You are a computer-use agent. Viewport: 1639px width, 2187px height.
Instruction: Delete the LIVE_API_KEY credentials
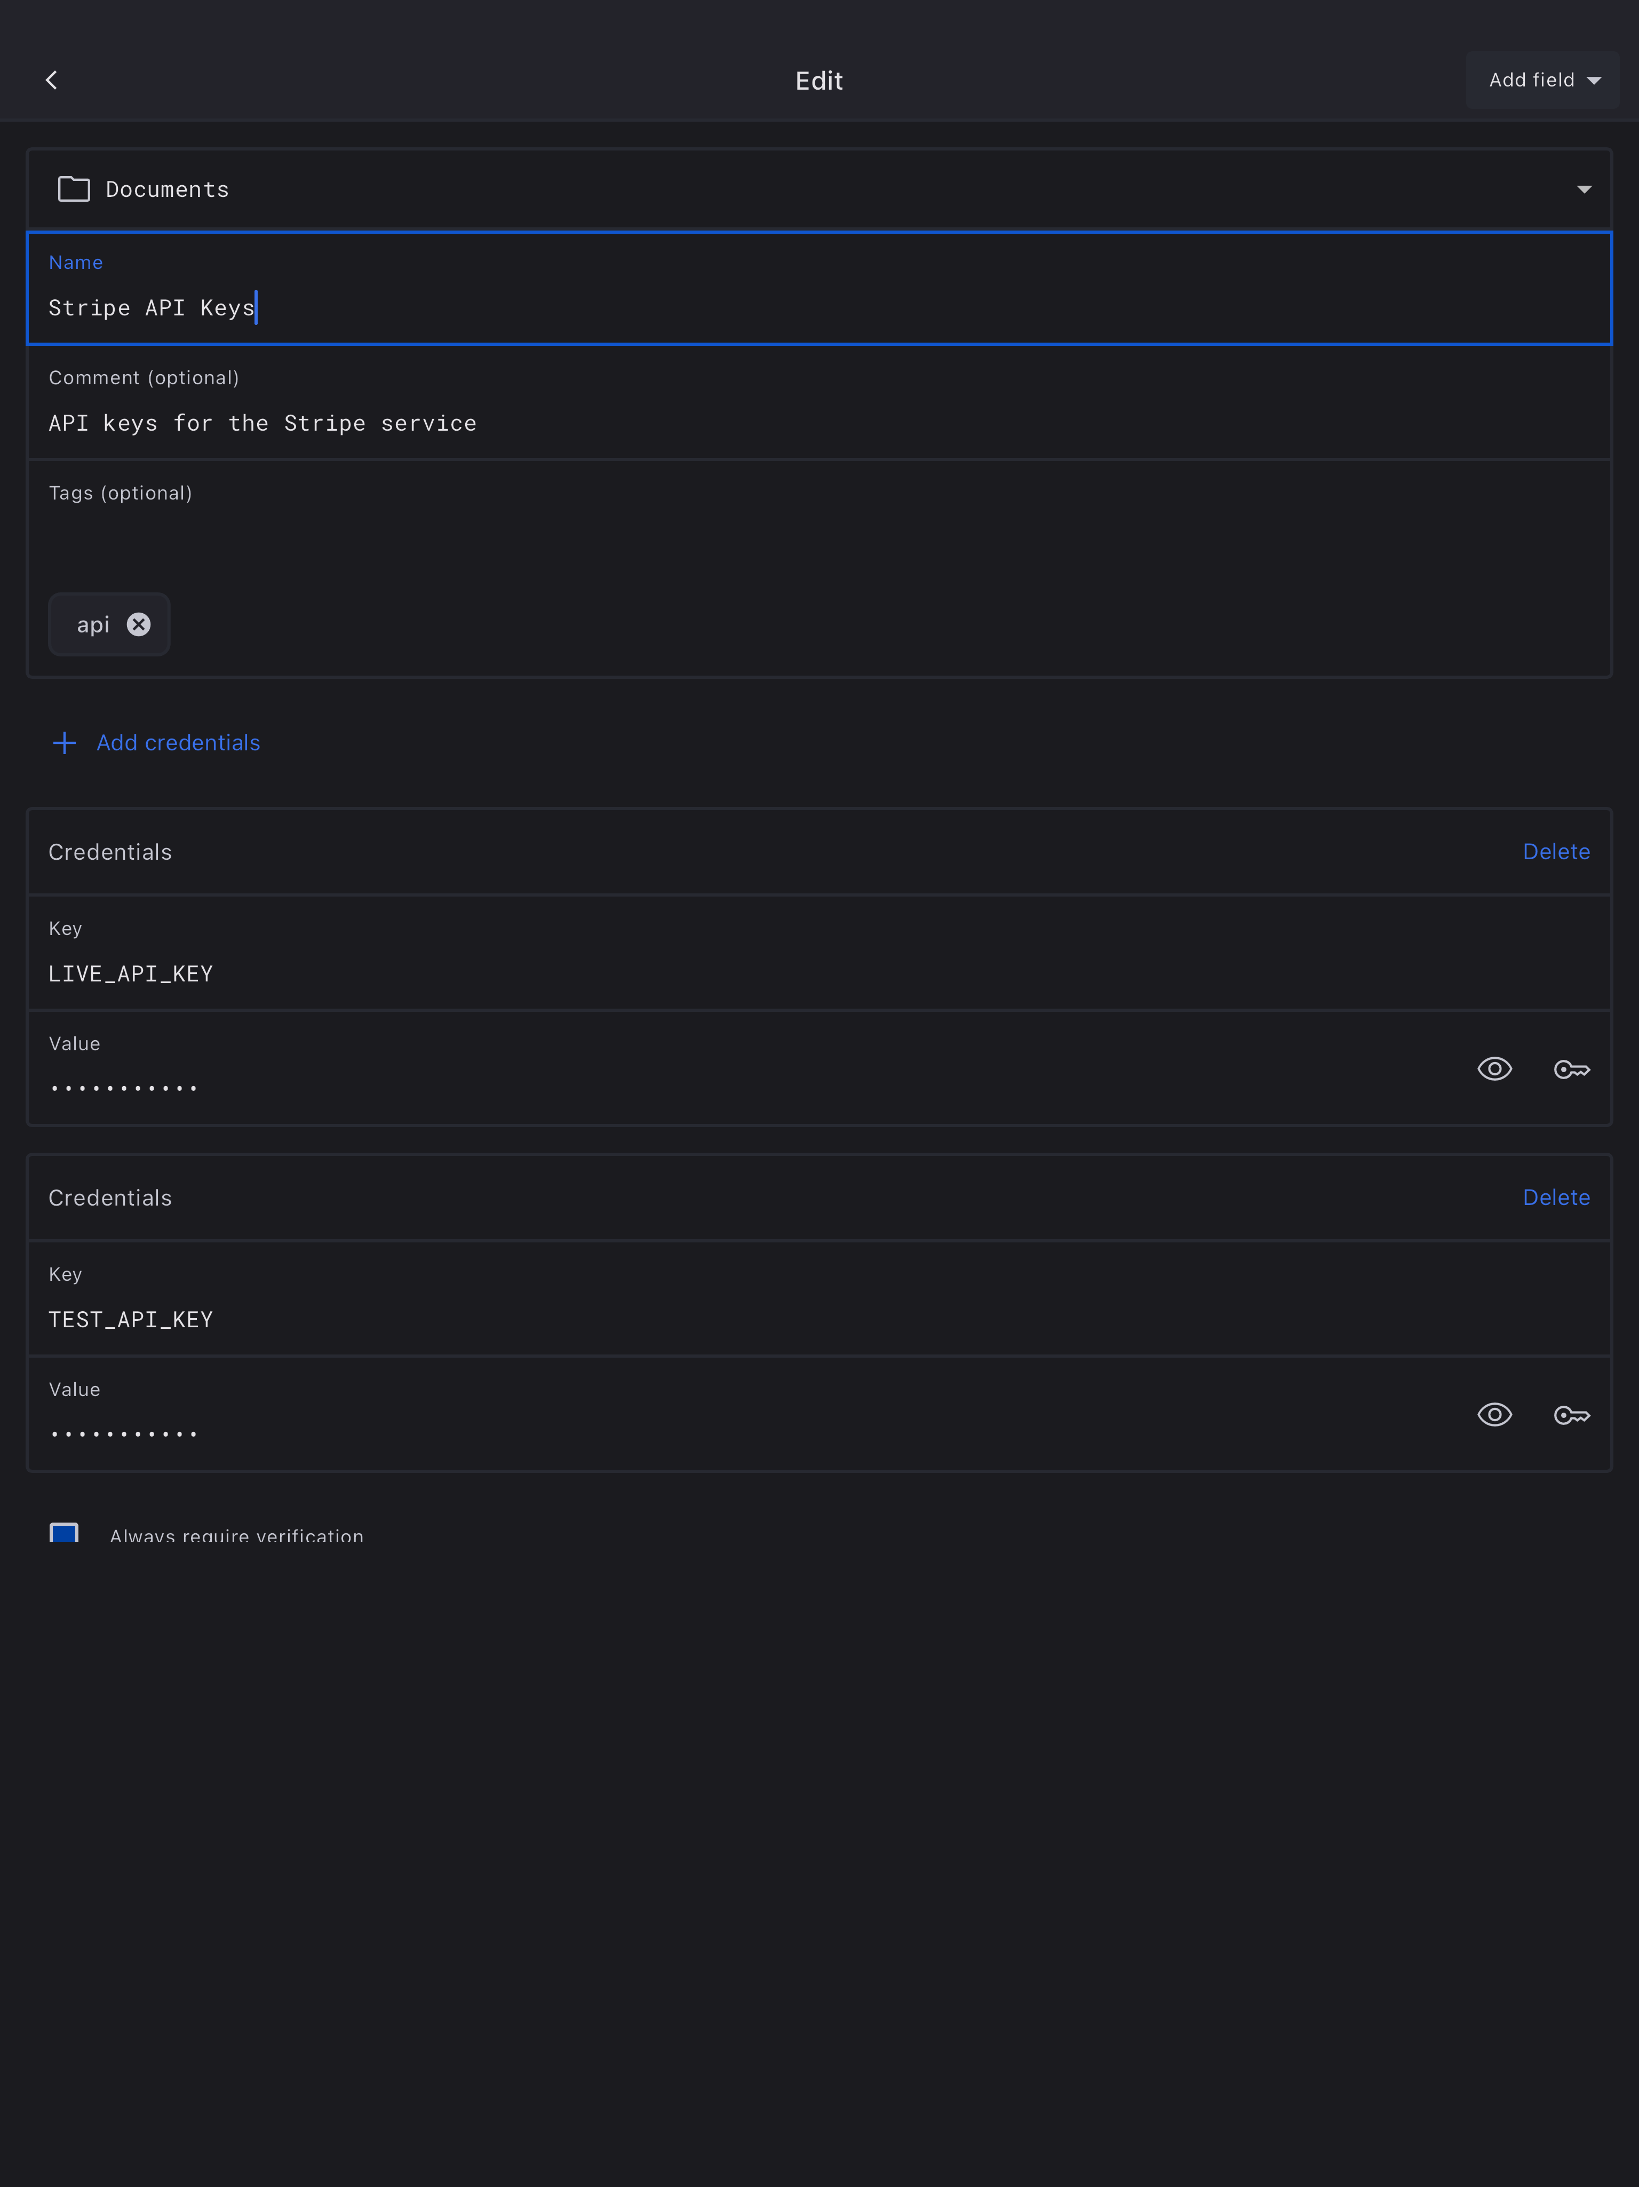coord(1556,852)
